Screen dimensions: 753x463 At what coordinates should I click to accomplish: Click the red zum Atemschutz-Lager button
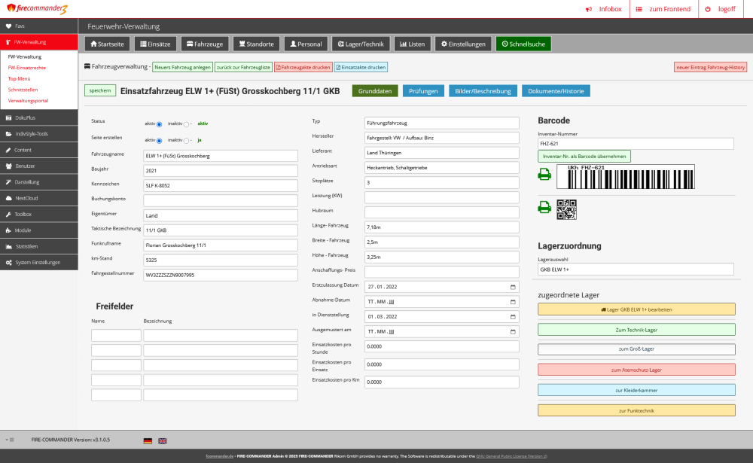point(636,370)
